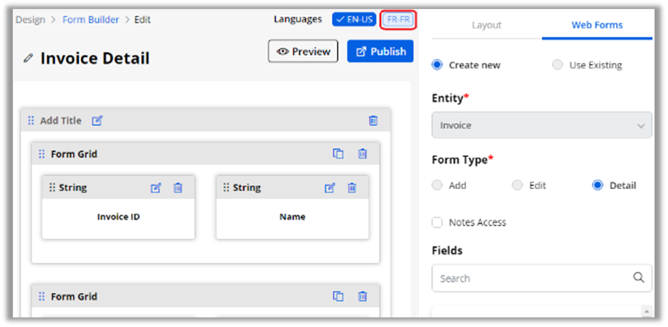Edit the Invoice ID String field
Viewport: 668px width, 327px height.
pos(156,188)
